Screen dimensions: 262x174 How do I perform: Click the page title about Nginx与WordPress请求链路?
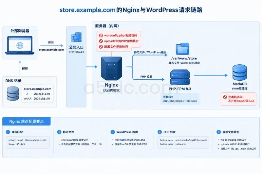tap(131, 10)
